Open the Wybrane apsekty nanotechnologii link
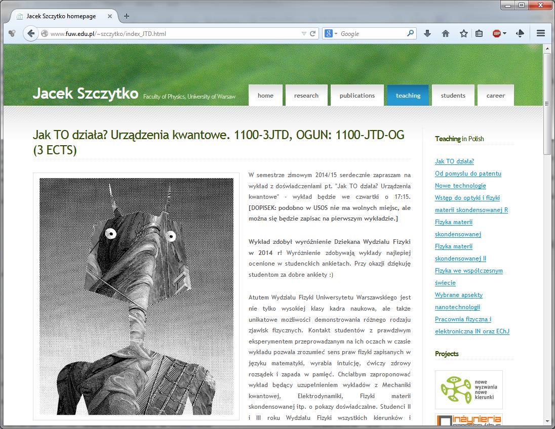This screenshot has height=429, width=555. 459,301
